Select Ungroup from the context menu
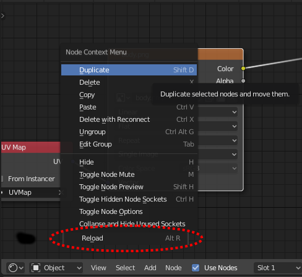302x277 pixels. pos(129,132)
